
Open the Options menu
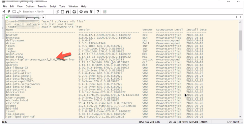(30, 6)
